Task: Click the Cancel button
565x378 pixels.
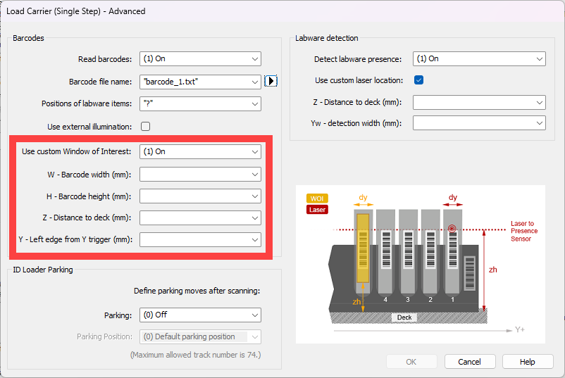Action: click(x=469, y=362)
